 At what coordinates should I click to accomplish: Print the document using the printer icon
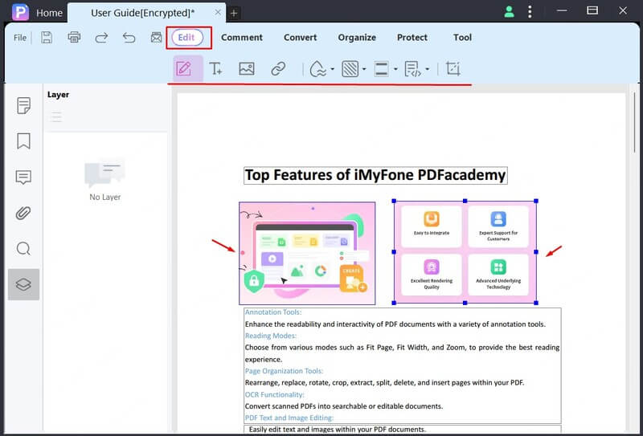click(x=74, y=37)
